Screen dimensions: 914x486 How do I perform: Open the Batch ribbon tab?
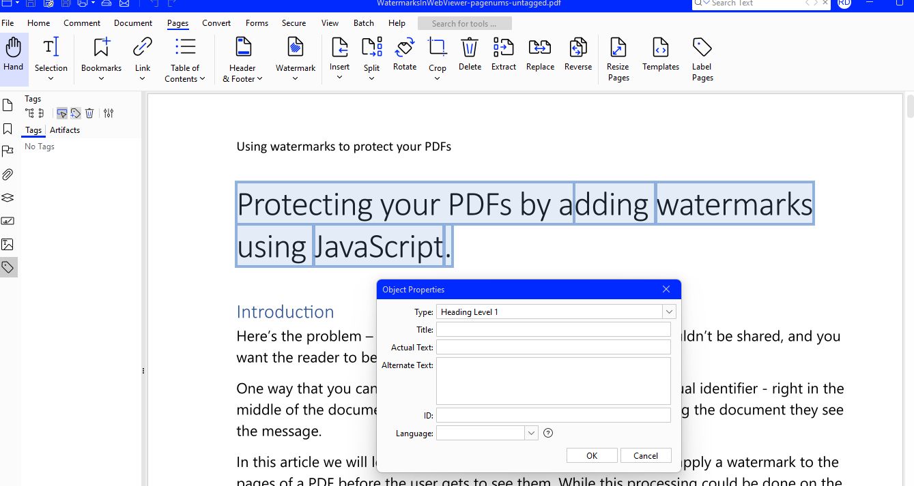pos(364,23)
